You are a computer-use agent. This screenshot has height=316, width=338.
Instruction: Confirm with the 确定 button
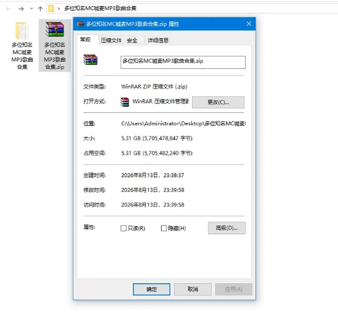click(x=151, y=289)
